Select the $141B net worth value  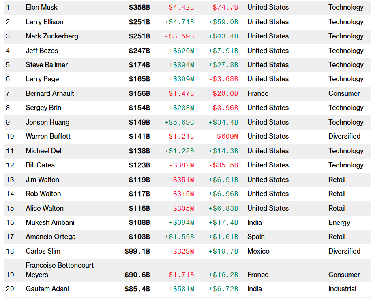click(x=139, y=137)
